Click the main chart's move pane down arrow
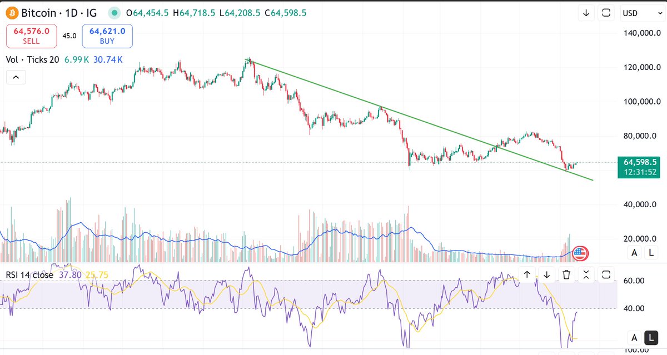 [586, 13]
